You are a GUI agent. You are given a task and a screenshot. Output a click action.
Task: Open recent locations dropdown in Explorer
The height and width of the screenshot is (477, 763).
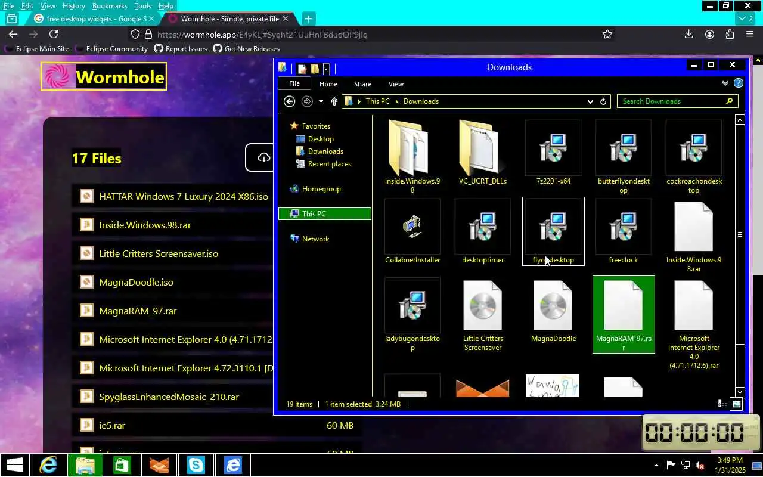[x=321, y=101]
